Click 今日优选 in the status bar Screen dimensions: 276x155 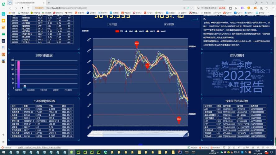(6, 148)
